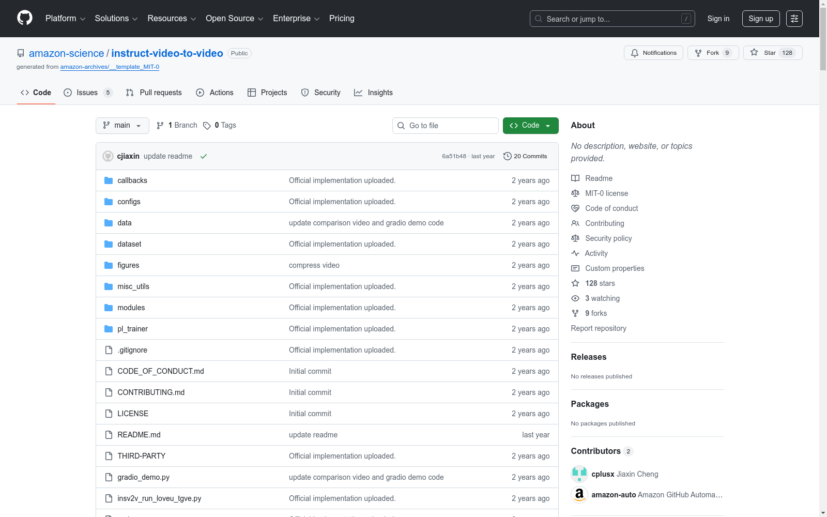Screen dimensions: 827x517
Task: Open the misc_utils folder
Action: (133, 286)
